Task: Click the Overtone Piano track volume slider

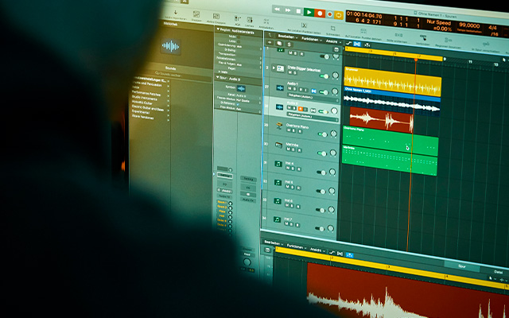Action: click(x=322, y=134)
